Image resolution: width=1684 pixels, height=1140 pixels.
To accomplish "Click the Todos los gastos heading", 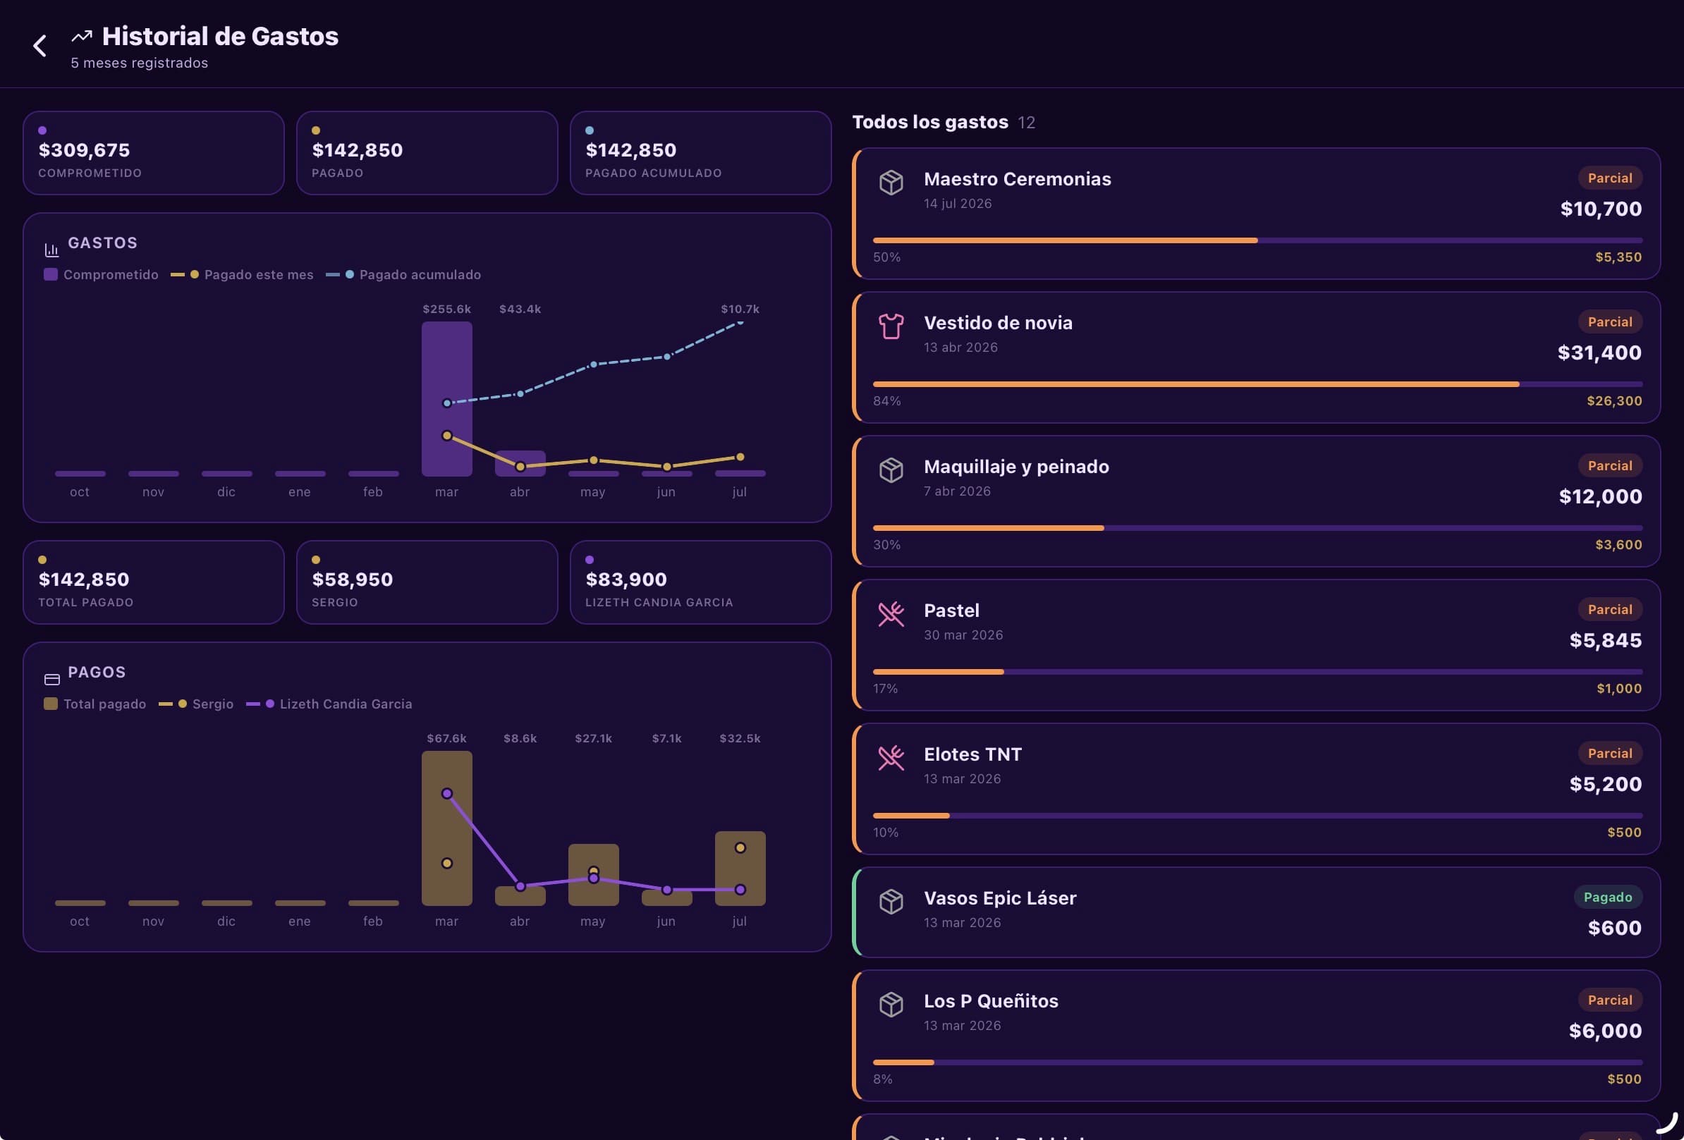I will click(x=929, y=122).
